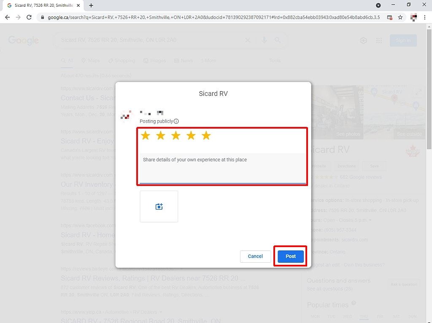The image size is (432, 323).
Task: Click the review text field
Action: [223, 168]
